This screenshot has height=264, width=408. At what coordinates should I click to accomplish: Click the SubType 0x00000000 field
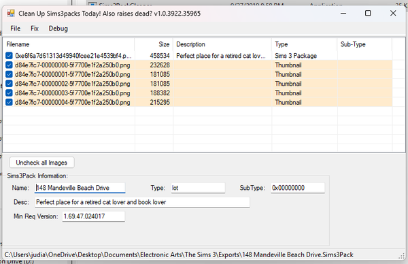[x=298, y=188]
